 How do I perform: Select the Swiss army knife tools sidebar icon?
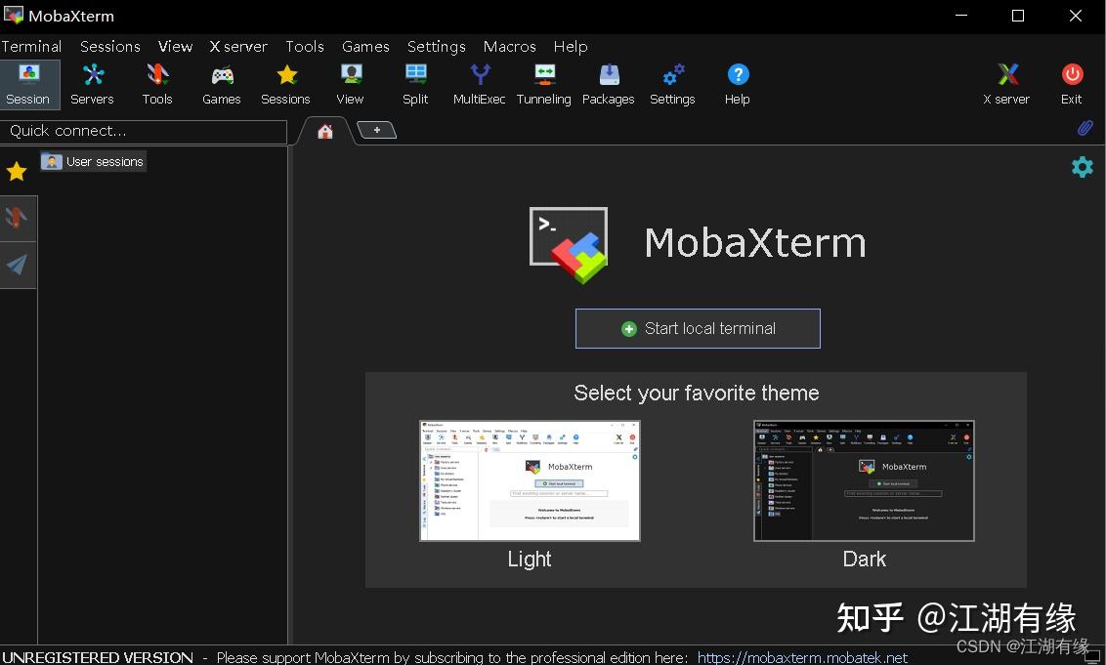[18, 218]
